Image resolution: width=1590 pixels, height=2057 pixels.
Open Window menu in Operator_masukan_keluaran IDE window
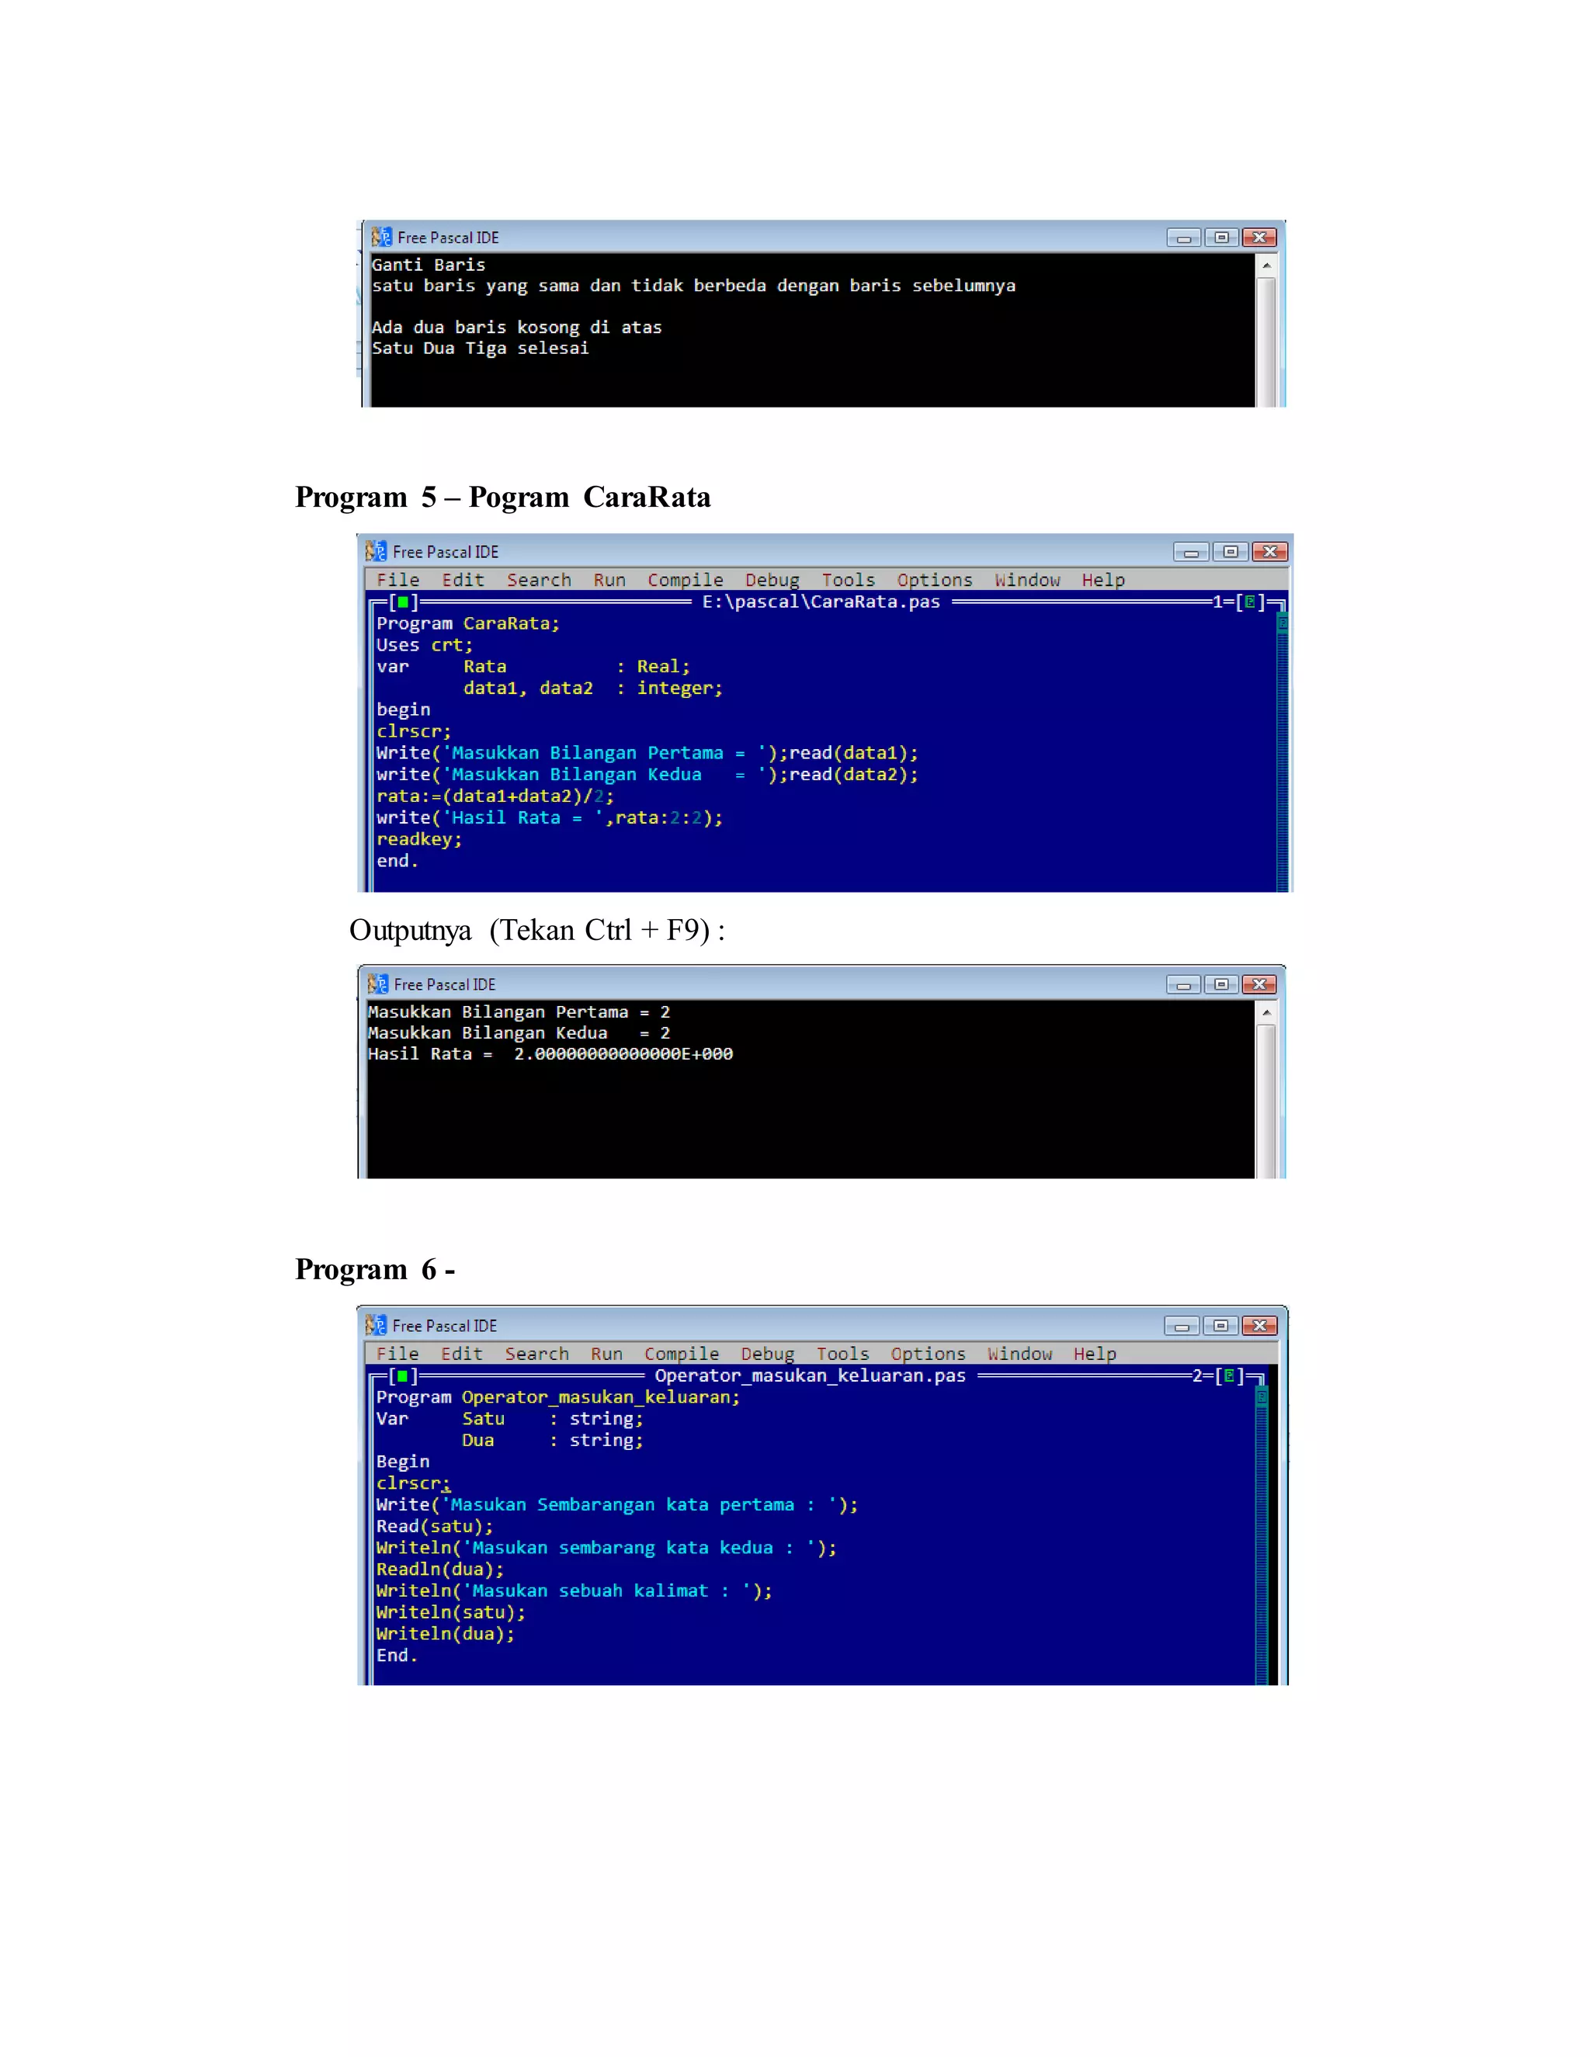(x=1020, y=1354)
